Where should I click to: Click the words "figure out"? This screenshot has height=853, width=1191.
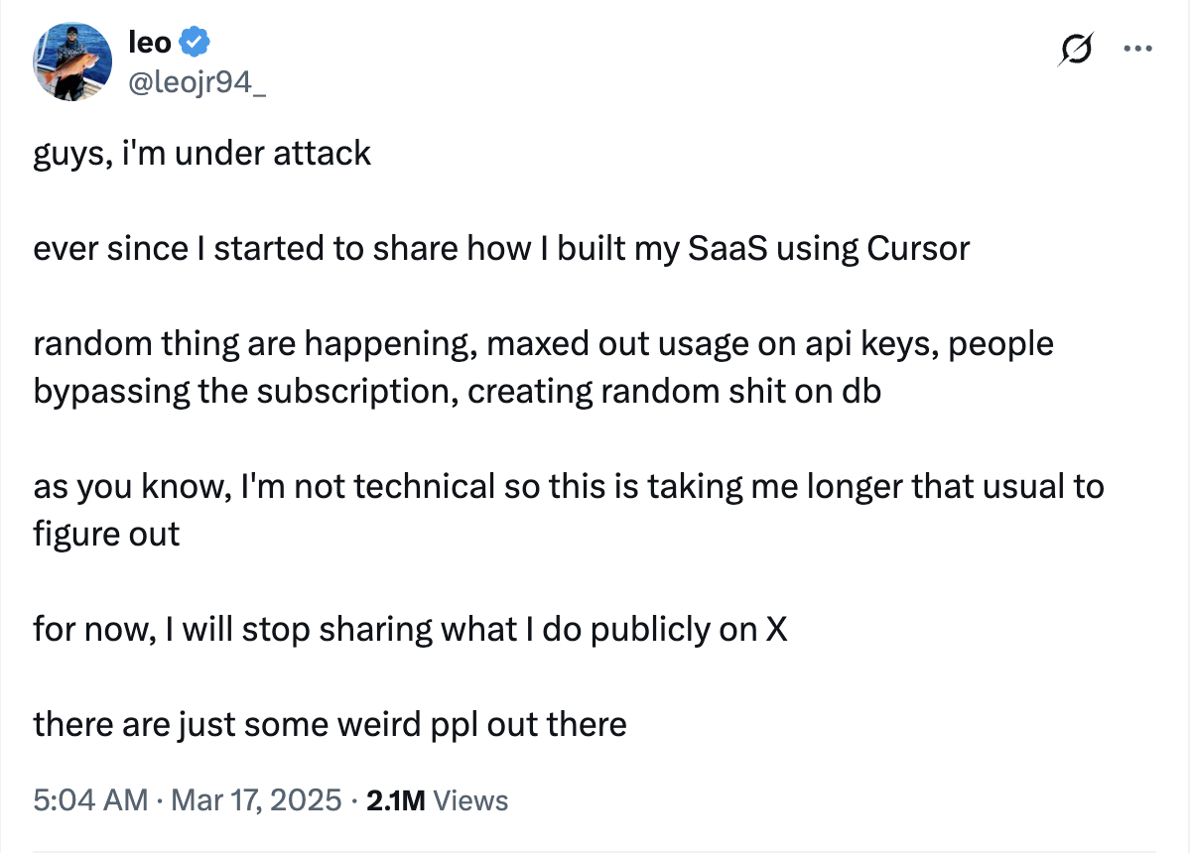tap(106, 534)
